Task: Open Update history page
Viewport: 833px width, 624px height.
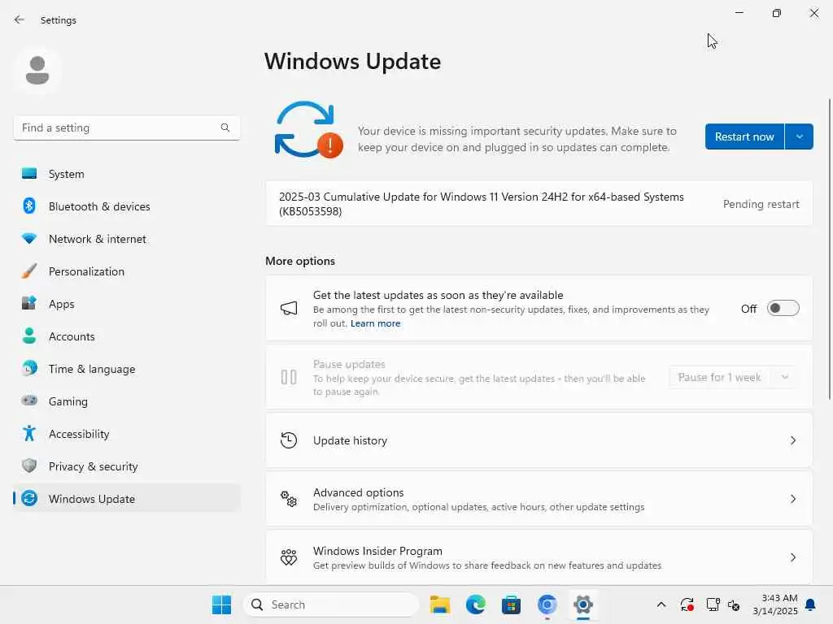Action: pyautogui.click(x=539, y=440)
